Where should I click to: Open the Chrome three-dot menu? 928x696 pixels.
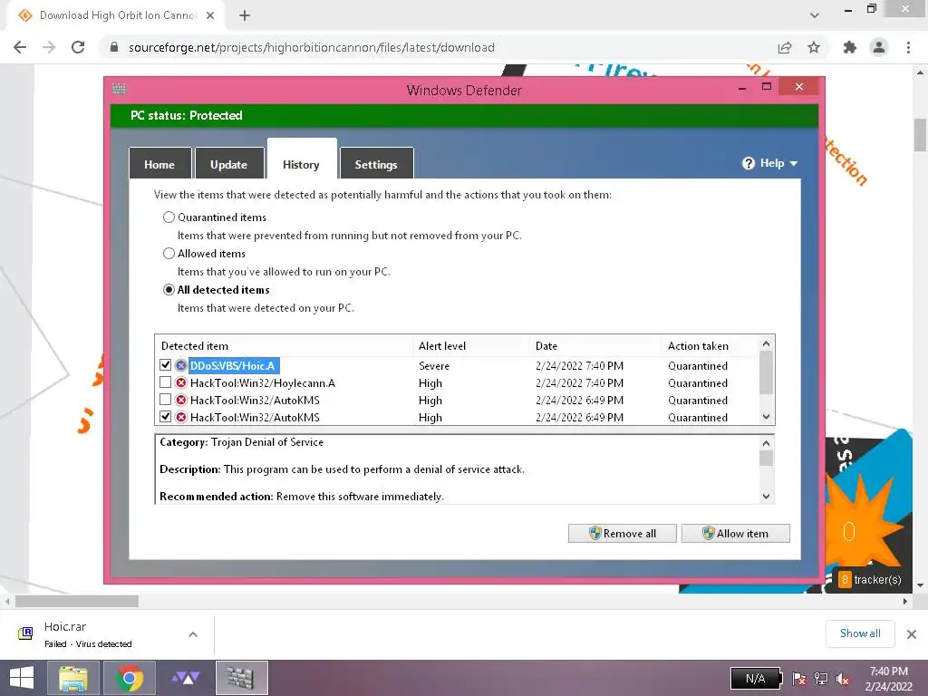point(908,47)
